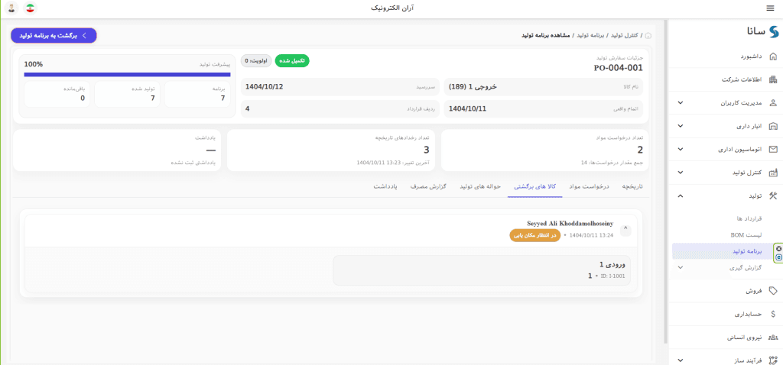Click the production tools icon
This screenshot has width=783, height=365.
(x=773, y=195)
